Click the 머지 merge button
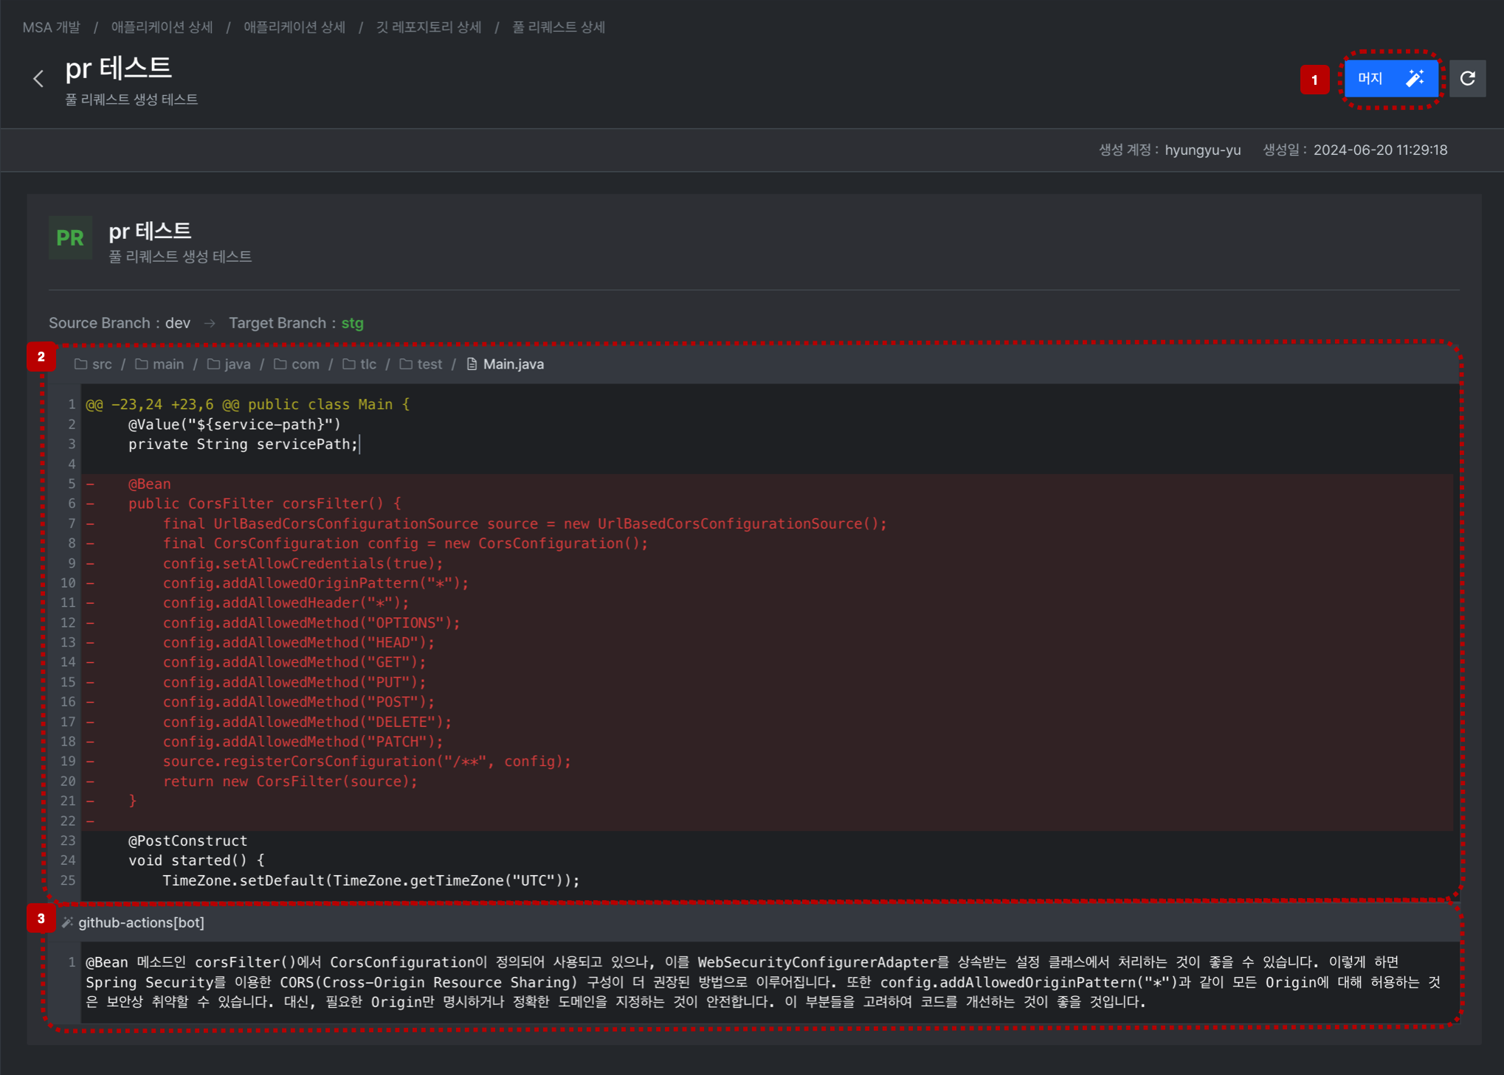This screenshot has width=1504, height=1075. click(1391, 78)
